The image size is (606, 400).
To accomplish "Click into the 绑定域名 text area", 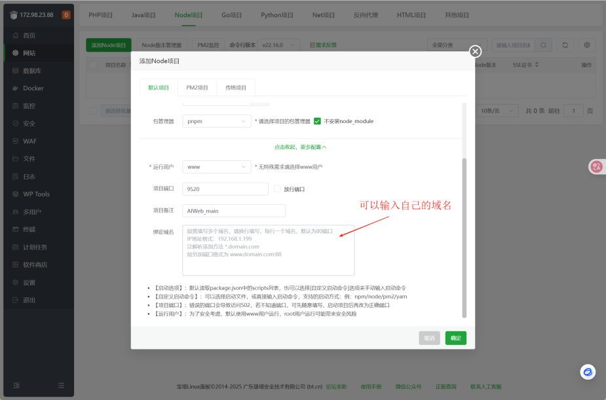I will [268, 250].
